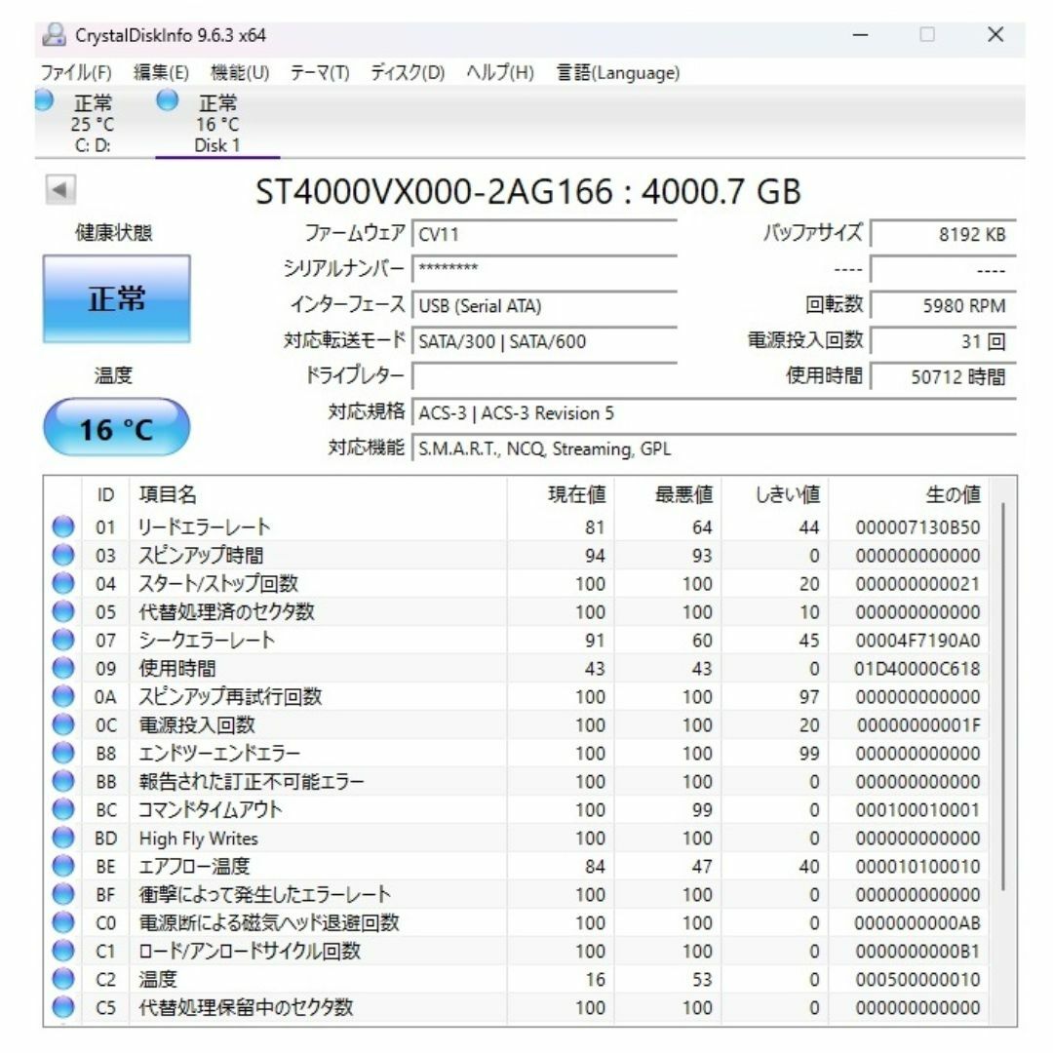Click the status dot for 代替処理済のセクタ数 row
This screenshot has height=1053, width=1053.
pos(63,611)
